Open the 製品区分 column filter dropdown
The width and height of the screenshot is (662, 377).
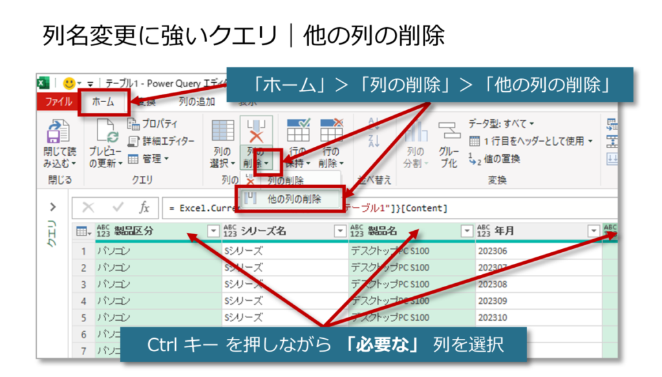pos(213,231)
